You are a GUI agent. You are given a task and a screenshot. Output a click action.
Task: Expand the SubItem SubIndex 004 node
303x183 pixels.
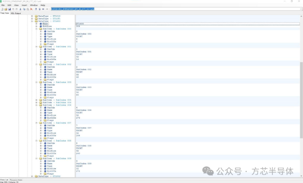[x=36, y=100]
